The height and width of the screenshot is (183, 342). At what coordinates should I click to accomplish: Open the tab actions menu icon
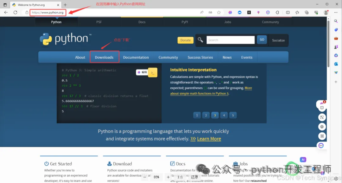click(5, 4)
